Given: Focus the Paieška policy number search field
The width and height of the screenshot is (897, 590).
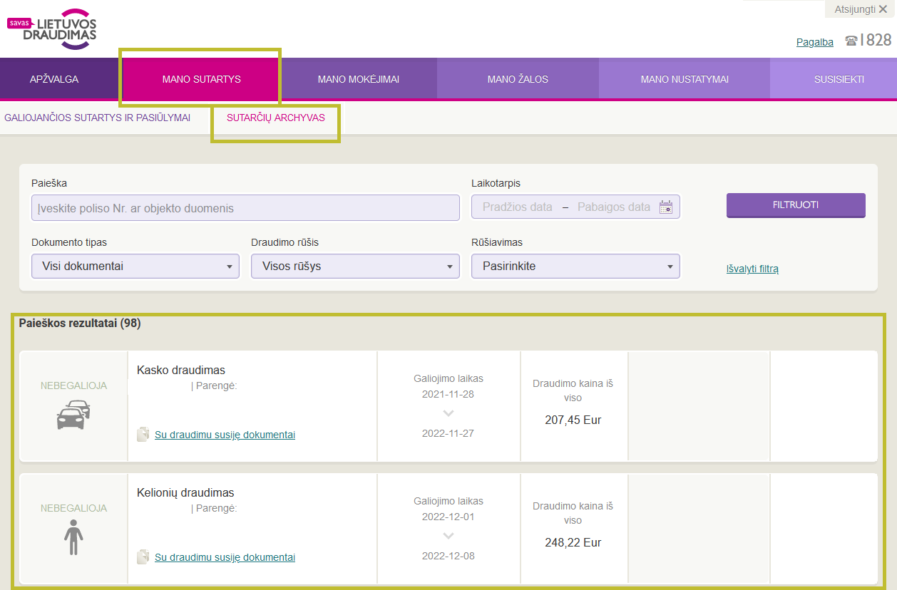Looking at the screenshot, I should [x=245, y=208].
